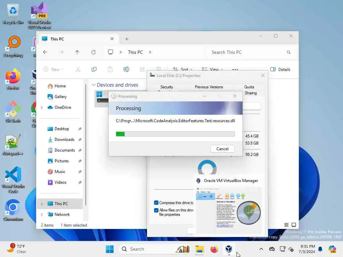
Task: Switch to the Previous Versions tab
Action: point(209,87)
